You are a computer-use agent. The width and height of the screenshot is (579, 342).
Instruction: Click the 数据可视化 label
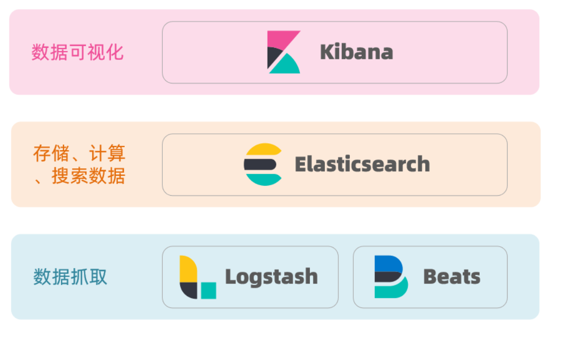[77, 52]
